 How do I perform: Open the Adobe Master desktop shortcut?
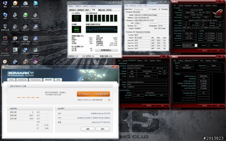(x=5, y=40)
